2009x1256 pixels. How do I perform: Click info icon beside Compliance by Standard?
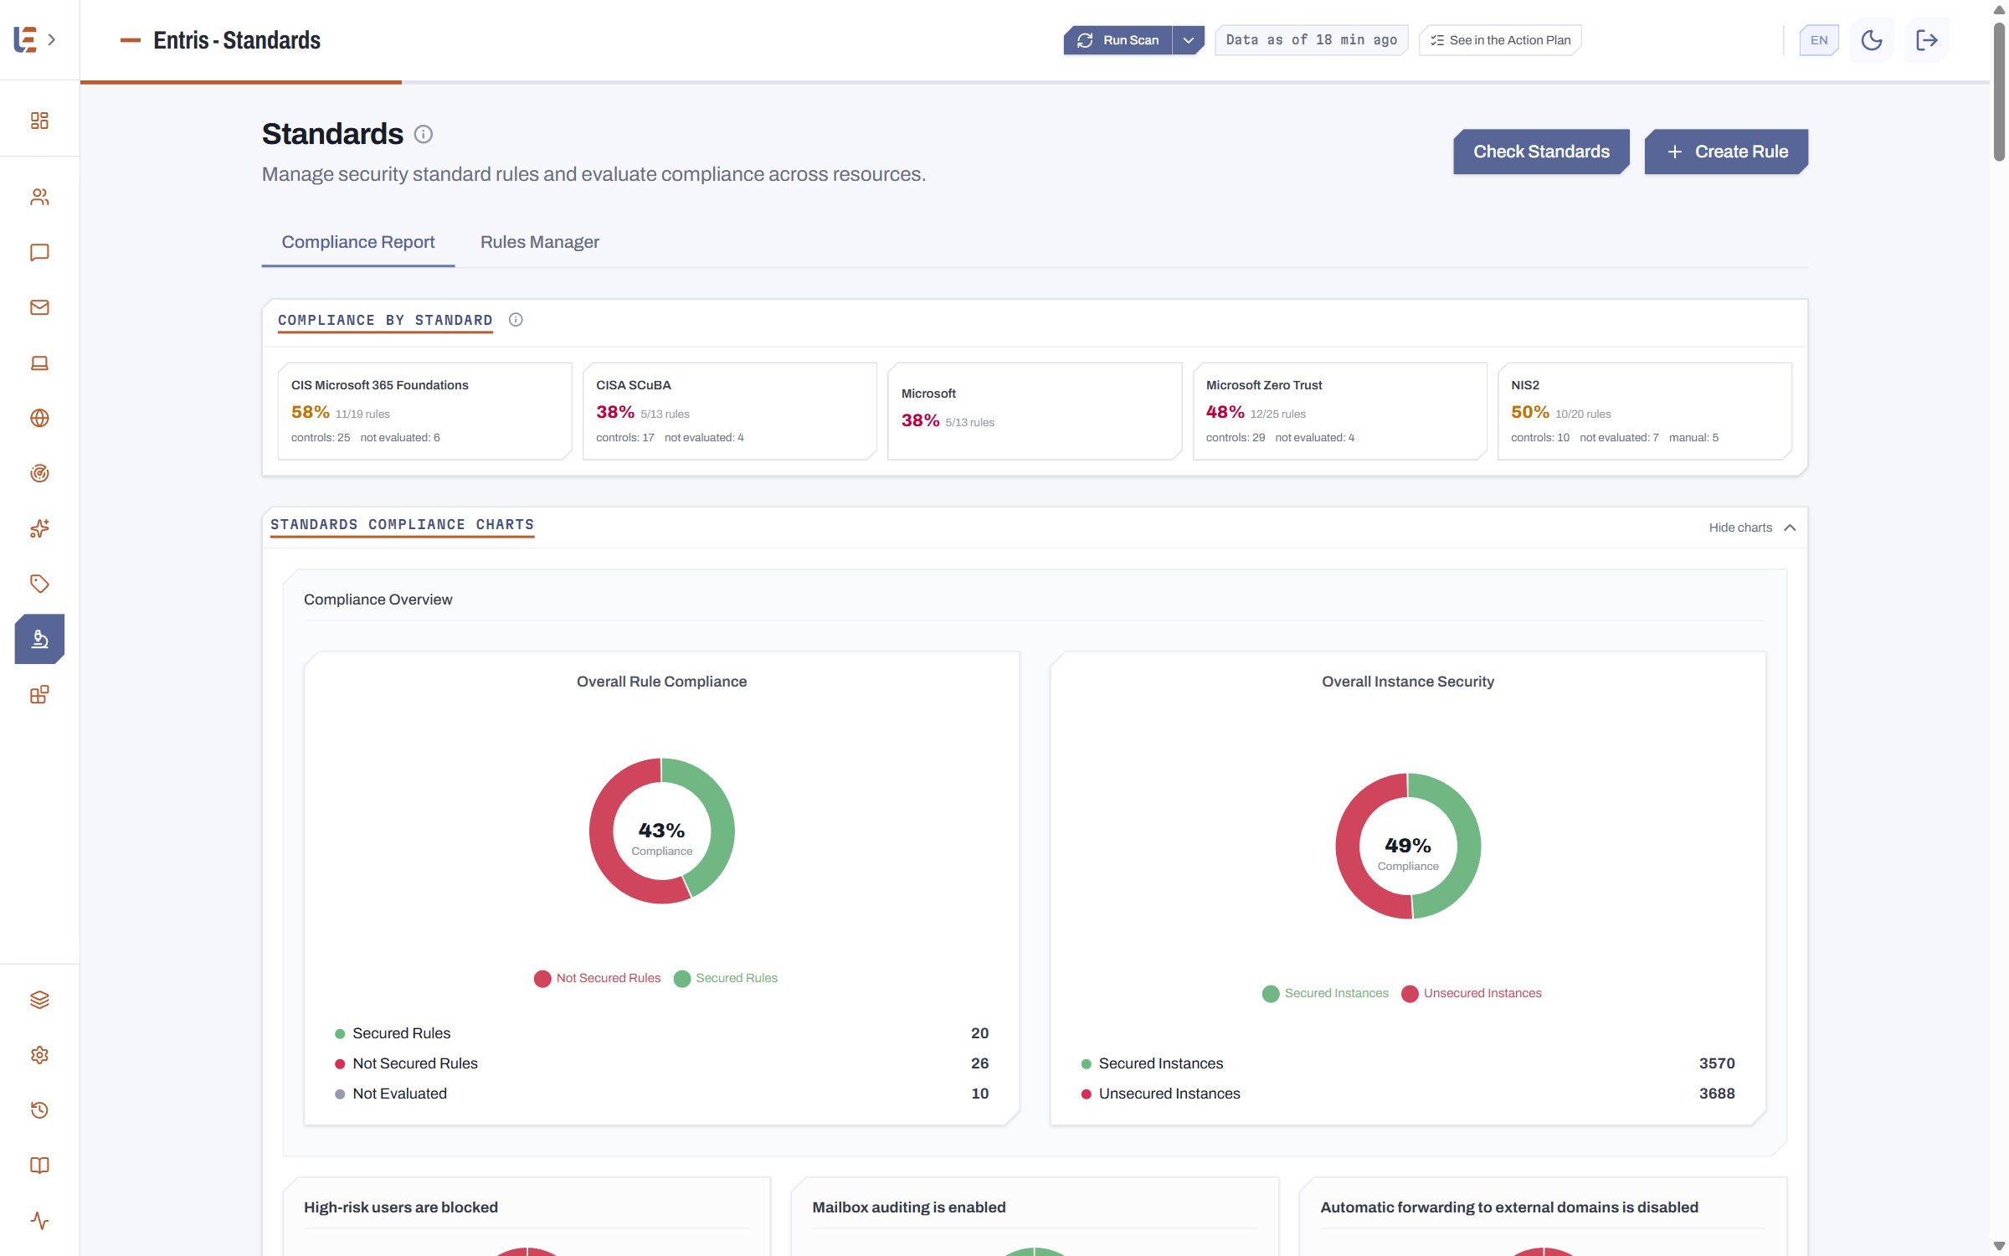coord(516,320)
